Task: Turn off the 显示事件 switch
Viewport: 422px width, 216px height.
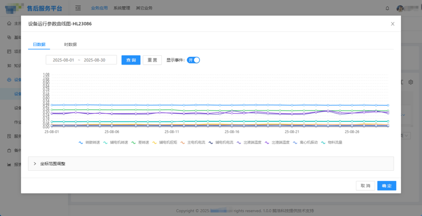Action: click(193, 60)
